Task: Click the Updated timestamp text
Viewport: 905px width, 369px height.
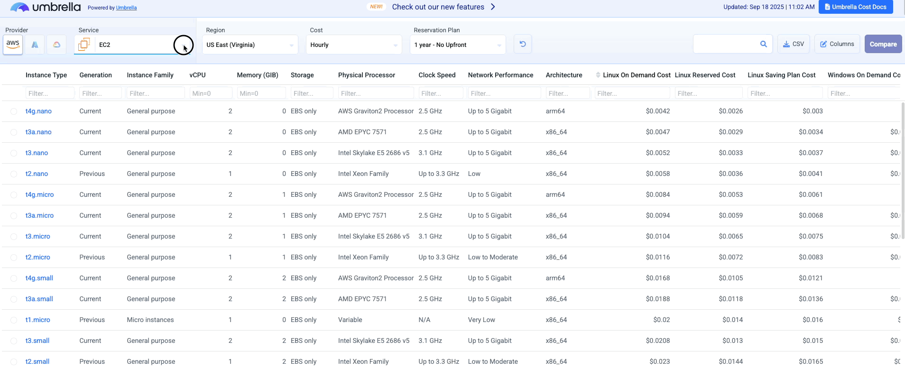Action: point(769,7)
